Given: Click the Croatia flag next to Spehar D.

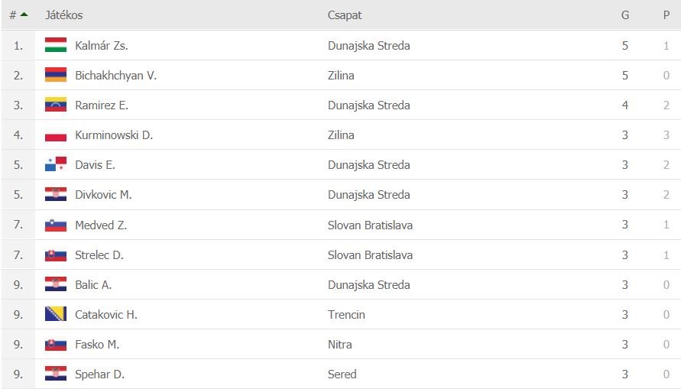Looking at the screenshot, I should 56,374.
